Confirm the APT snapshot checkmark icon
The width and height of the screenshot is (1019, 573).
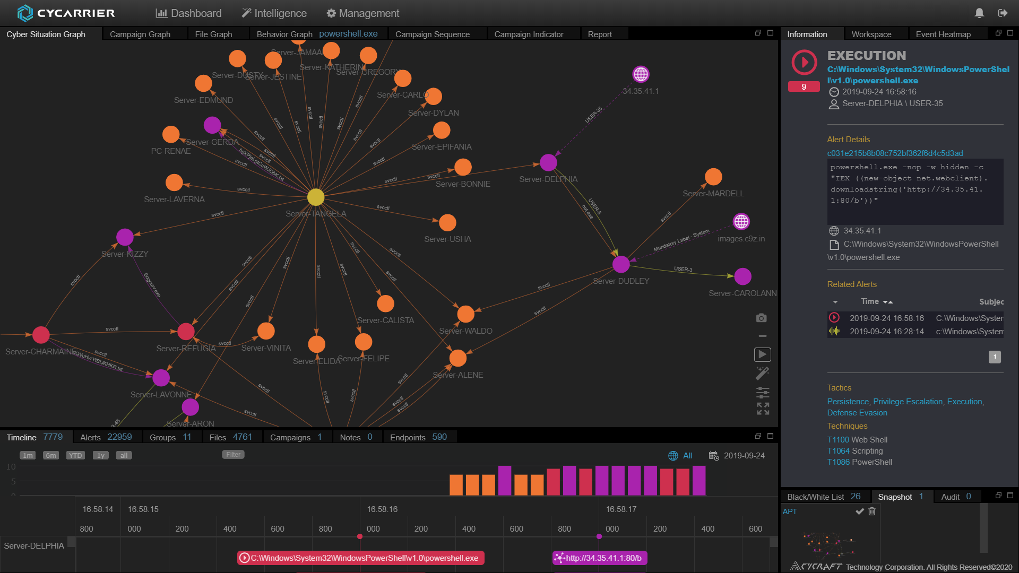pyautogui.click(x=860, y=511)
